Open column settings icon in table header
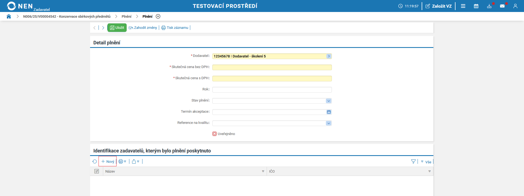 tap(97, 171)
